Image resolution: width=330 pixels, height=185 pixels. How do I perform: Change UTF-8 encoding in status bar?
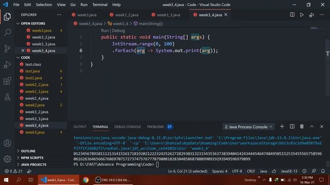[x=237, y=171]
